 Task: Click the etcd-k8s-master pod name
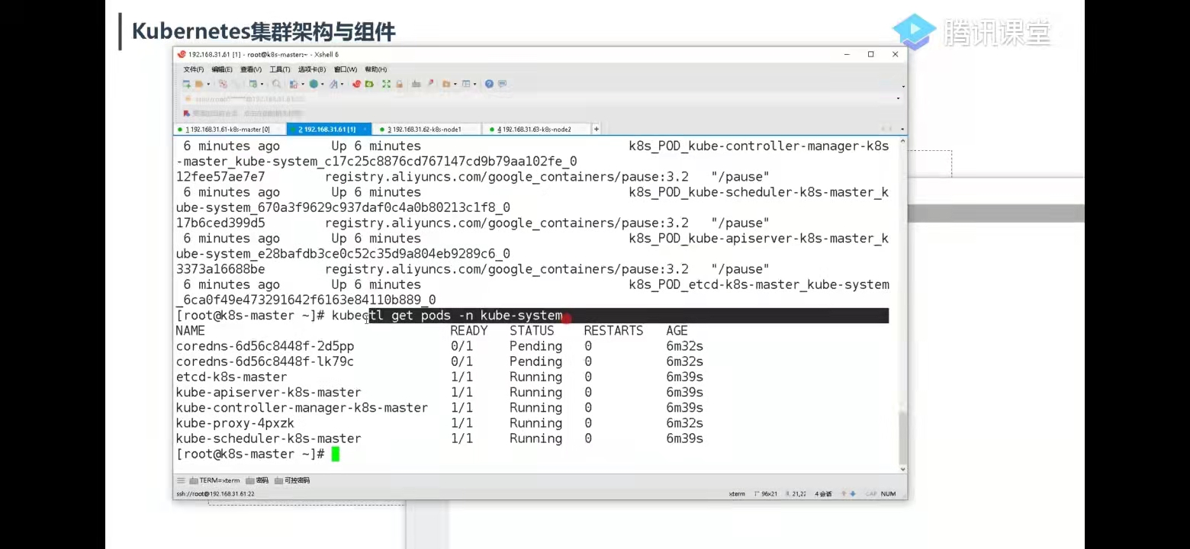[x=231, y=377]
